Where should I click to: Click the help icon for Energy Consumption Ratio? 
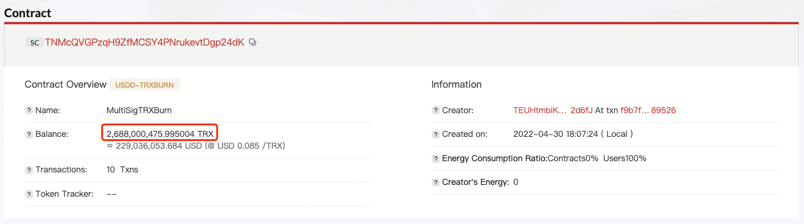(435, 158)
